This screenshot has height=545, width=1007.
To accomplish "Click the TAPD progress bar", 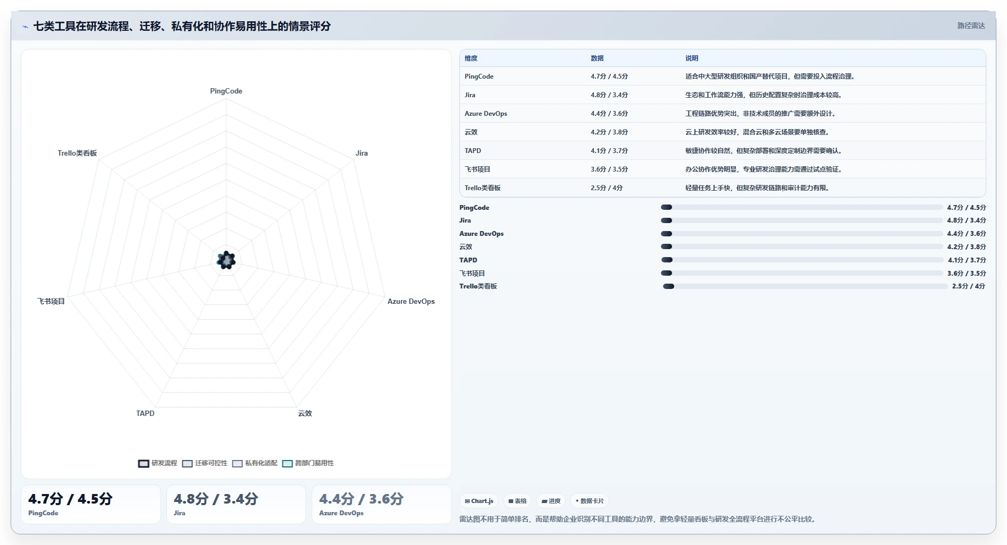I will (802, 260).
